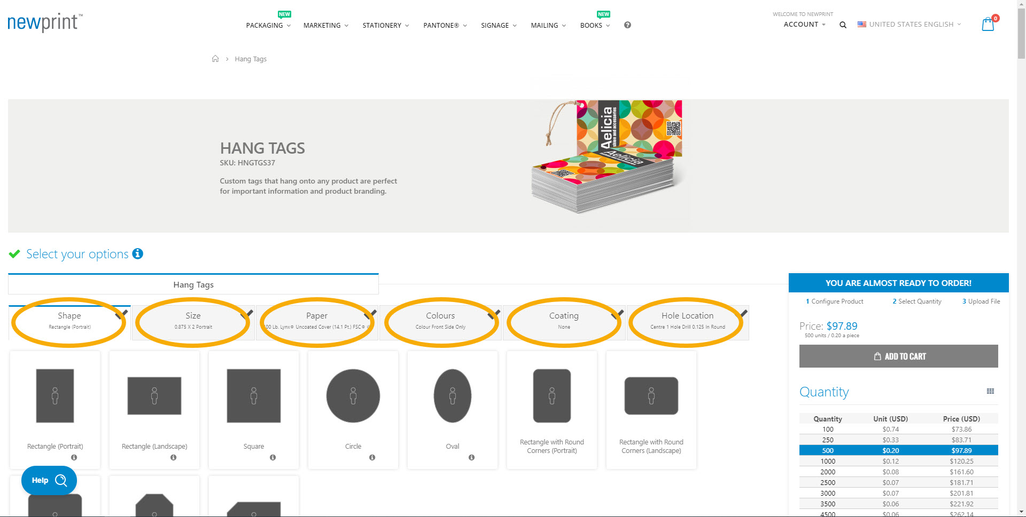Select quantity row 2000
Image resolution: width=1026 pixels, height=517 pixels.
point(898,472)
